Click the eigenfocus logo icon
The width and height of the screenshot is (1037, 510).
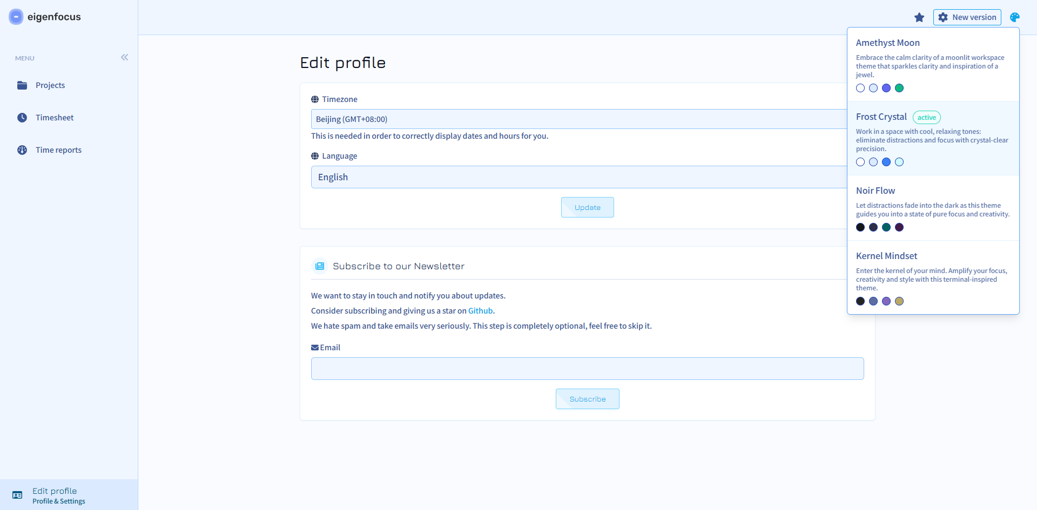(16, 17)
